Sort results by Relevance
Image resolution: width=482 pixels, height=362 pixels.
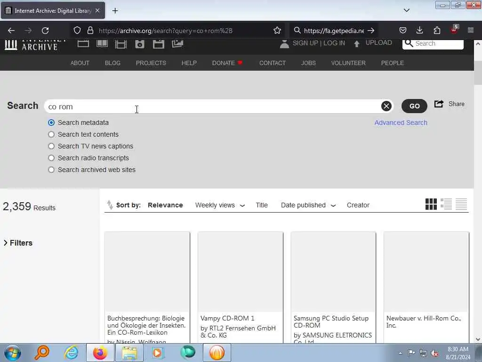coord(165,205)
